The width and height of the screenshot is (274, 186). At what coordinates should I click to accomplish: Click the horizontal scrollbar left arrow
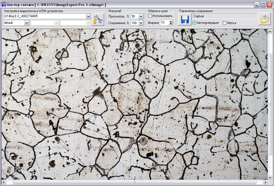(4, 182)
